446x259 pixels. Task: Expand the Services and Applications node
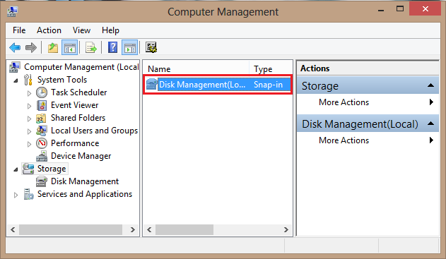point(16,195)
